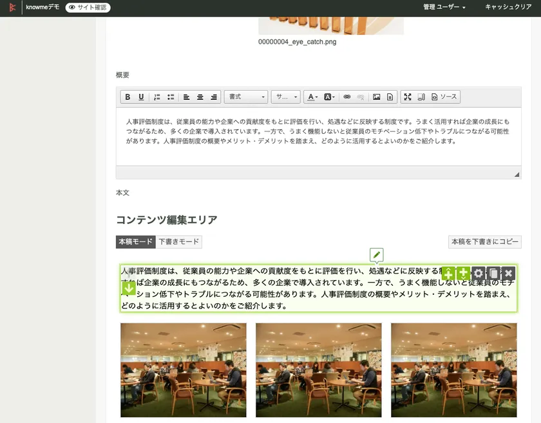Image resolution: width=541 pixels, height=423 pixels.
Task: Click the green pencil edit icon
Action: [x=376, y=255]
